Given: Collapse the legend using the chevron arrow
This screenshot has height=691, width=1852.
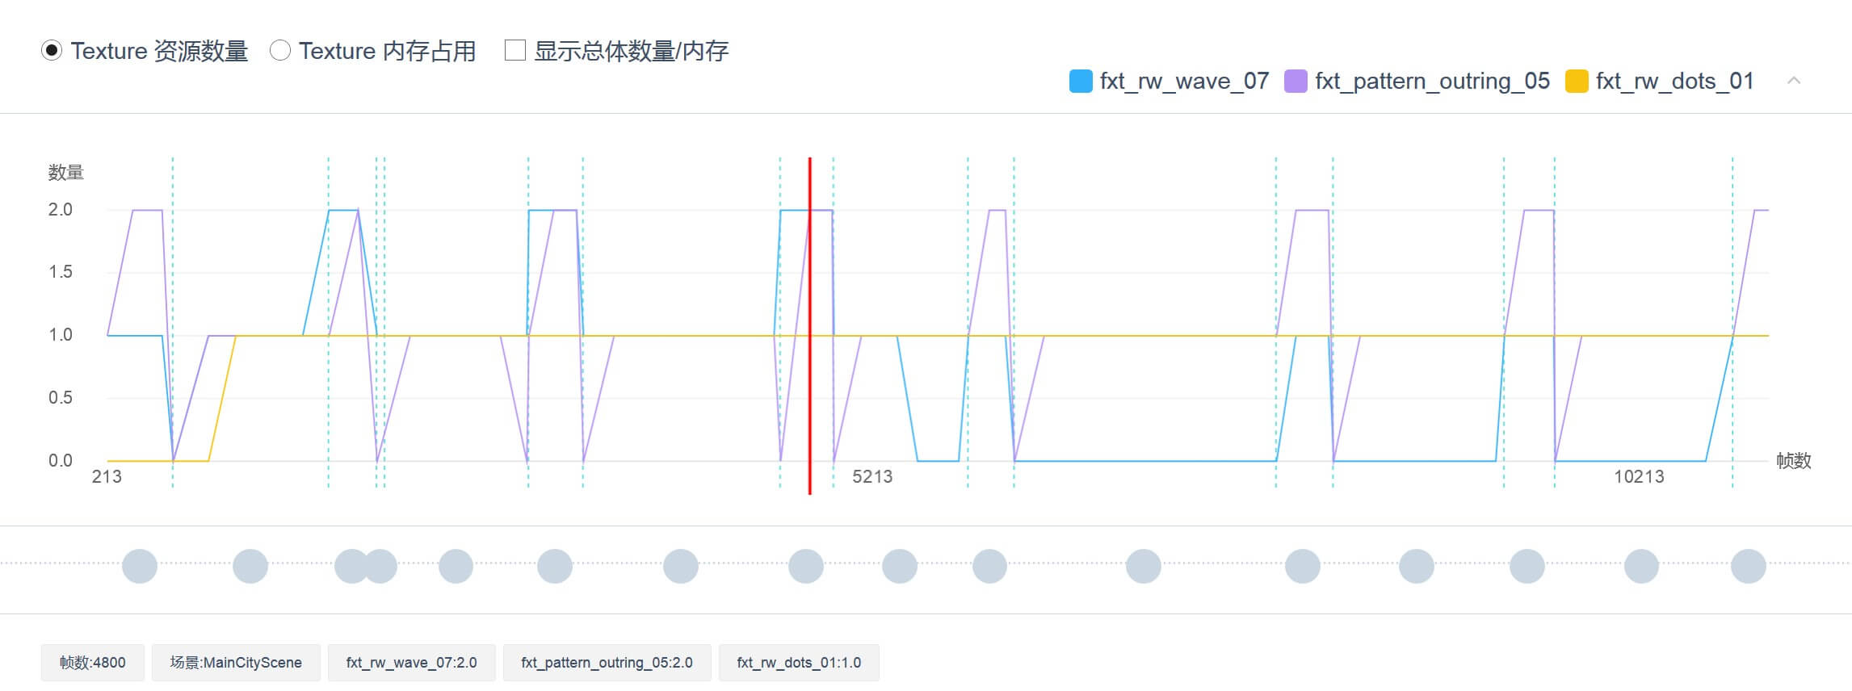Looking at the screenshot, I should (x=1793, y=81).
